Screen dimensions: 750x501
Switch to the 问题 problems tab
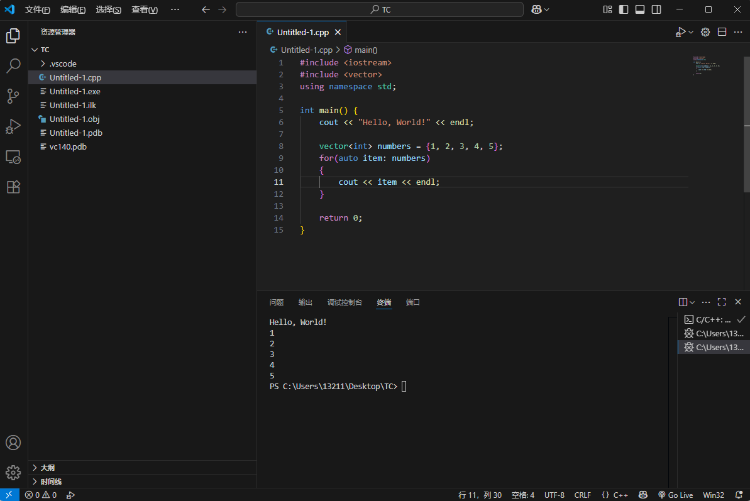[277, 302]
